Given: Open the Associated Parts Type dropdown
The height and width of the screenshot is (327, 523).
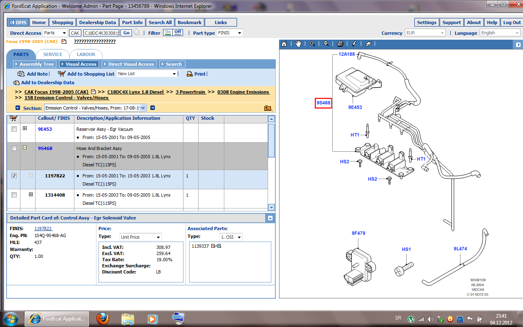Looking at the screenshot, I should point(231,237).
